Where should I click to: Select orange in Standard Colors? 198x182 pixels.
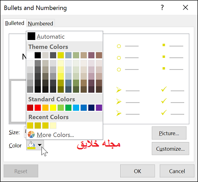[x=46, y=108]
